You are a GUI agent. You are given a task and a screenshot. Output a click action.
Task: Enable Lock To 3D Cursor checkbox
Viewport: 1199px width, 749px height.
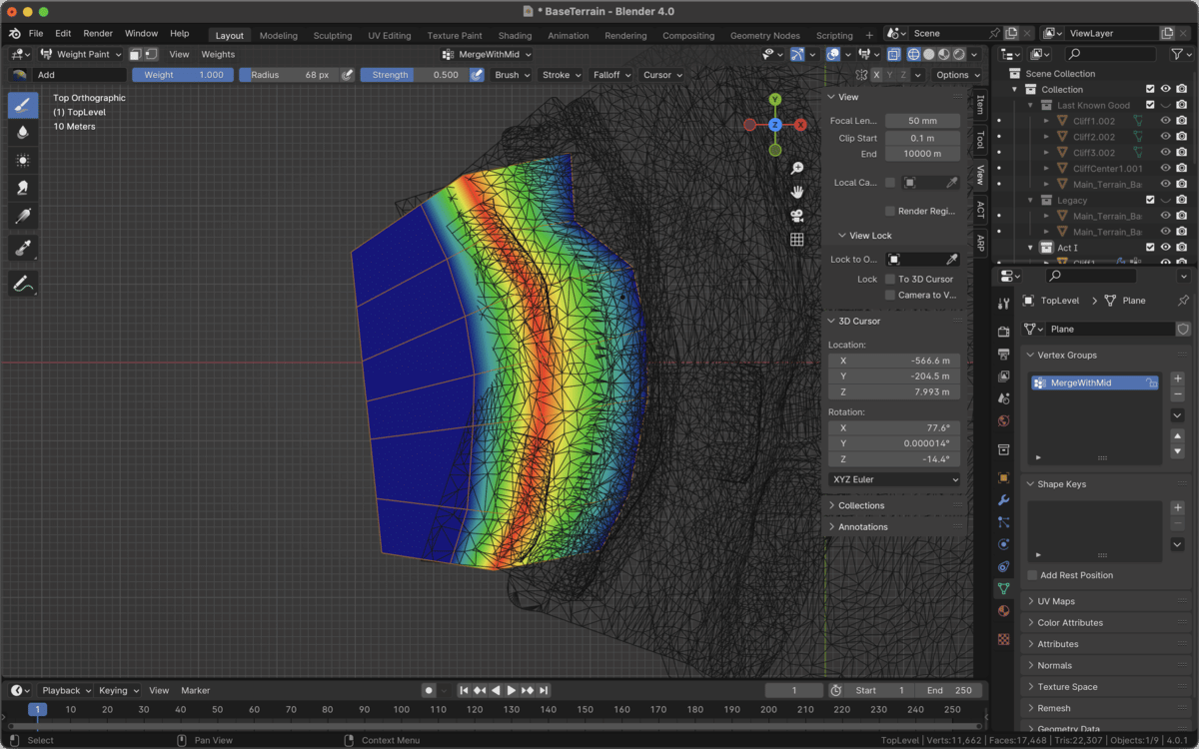889,279
